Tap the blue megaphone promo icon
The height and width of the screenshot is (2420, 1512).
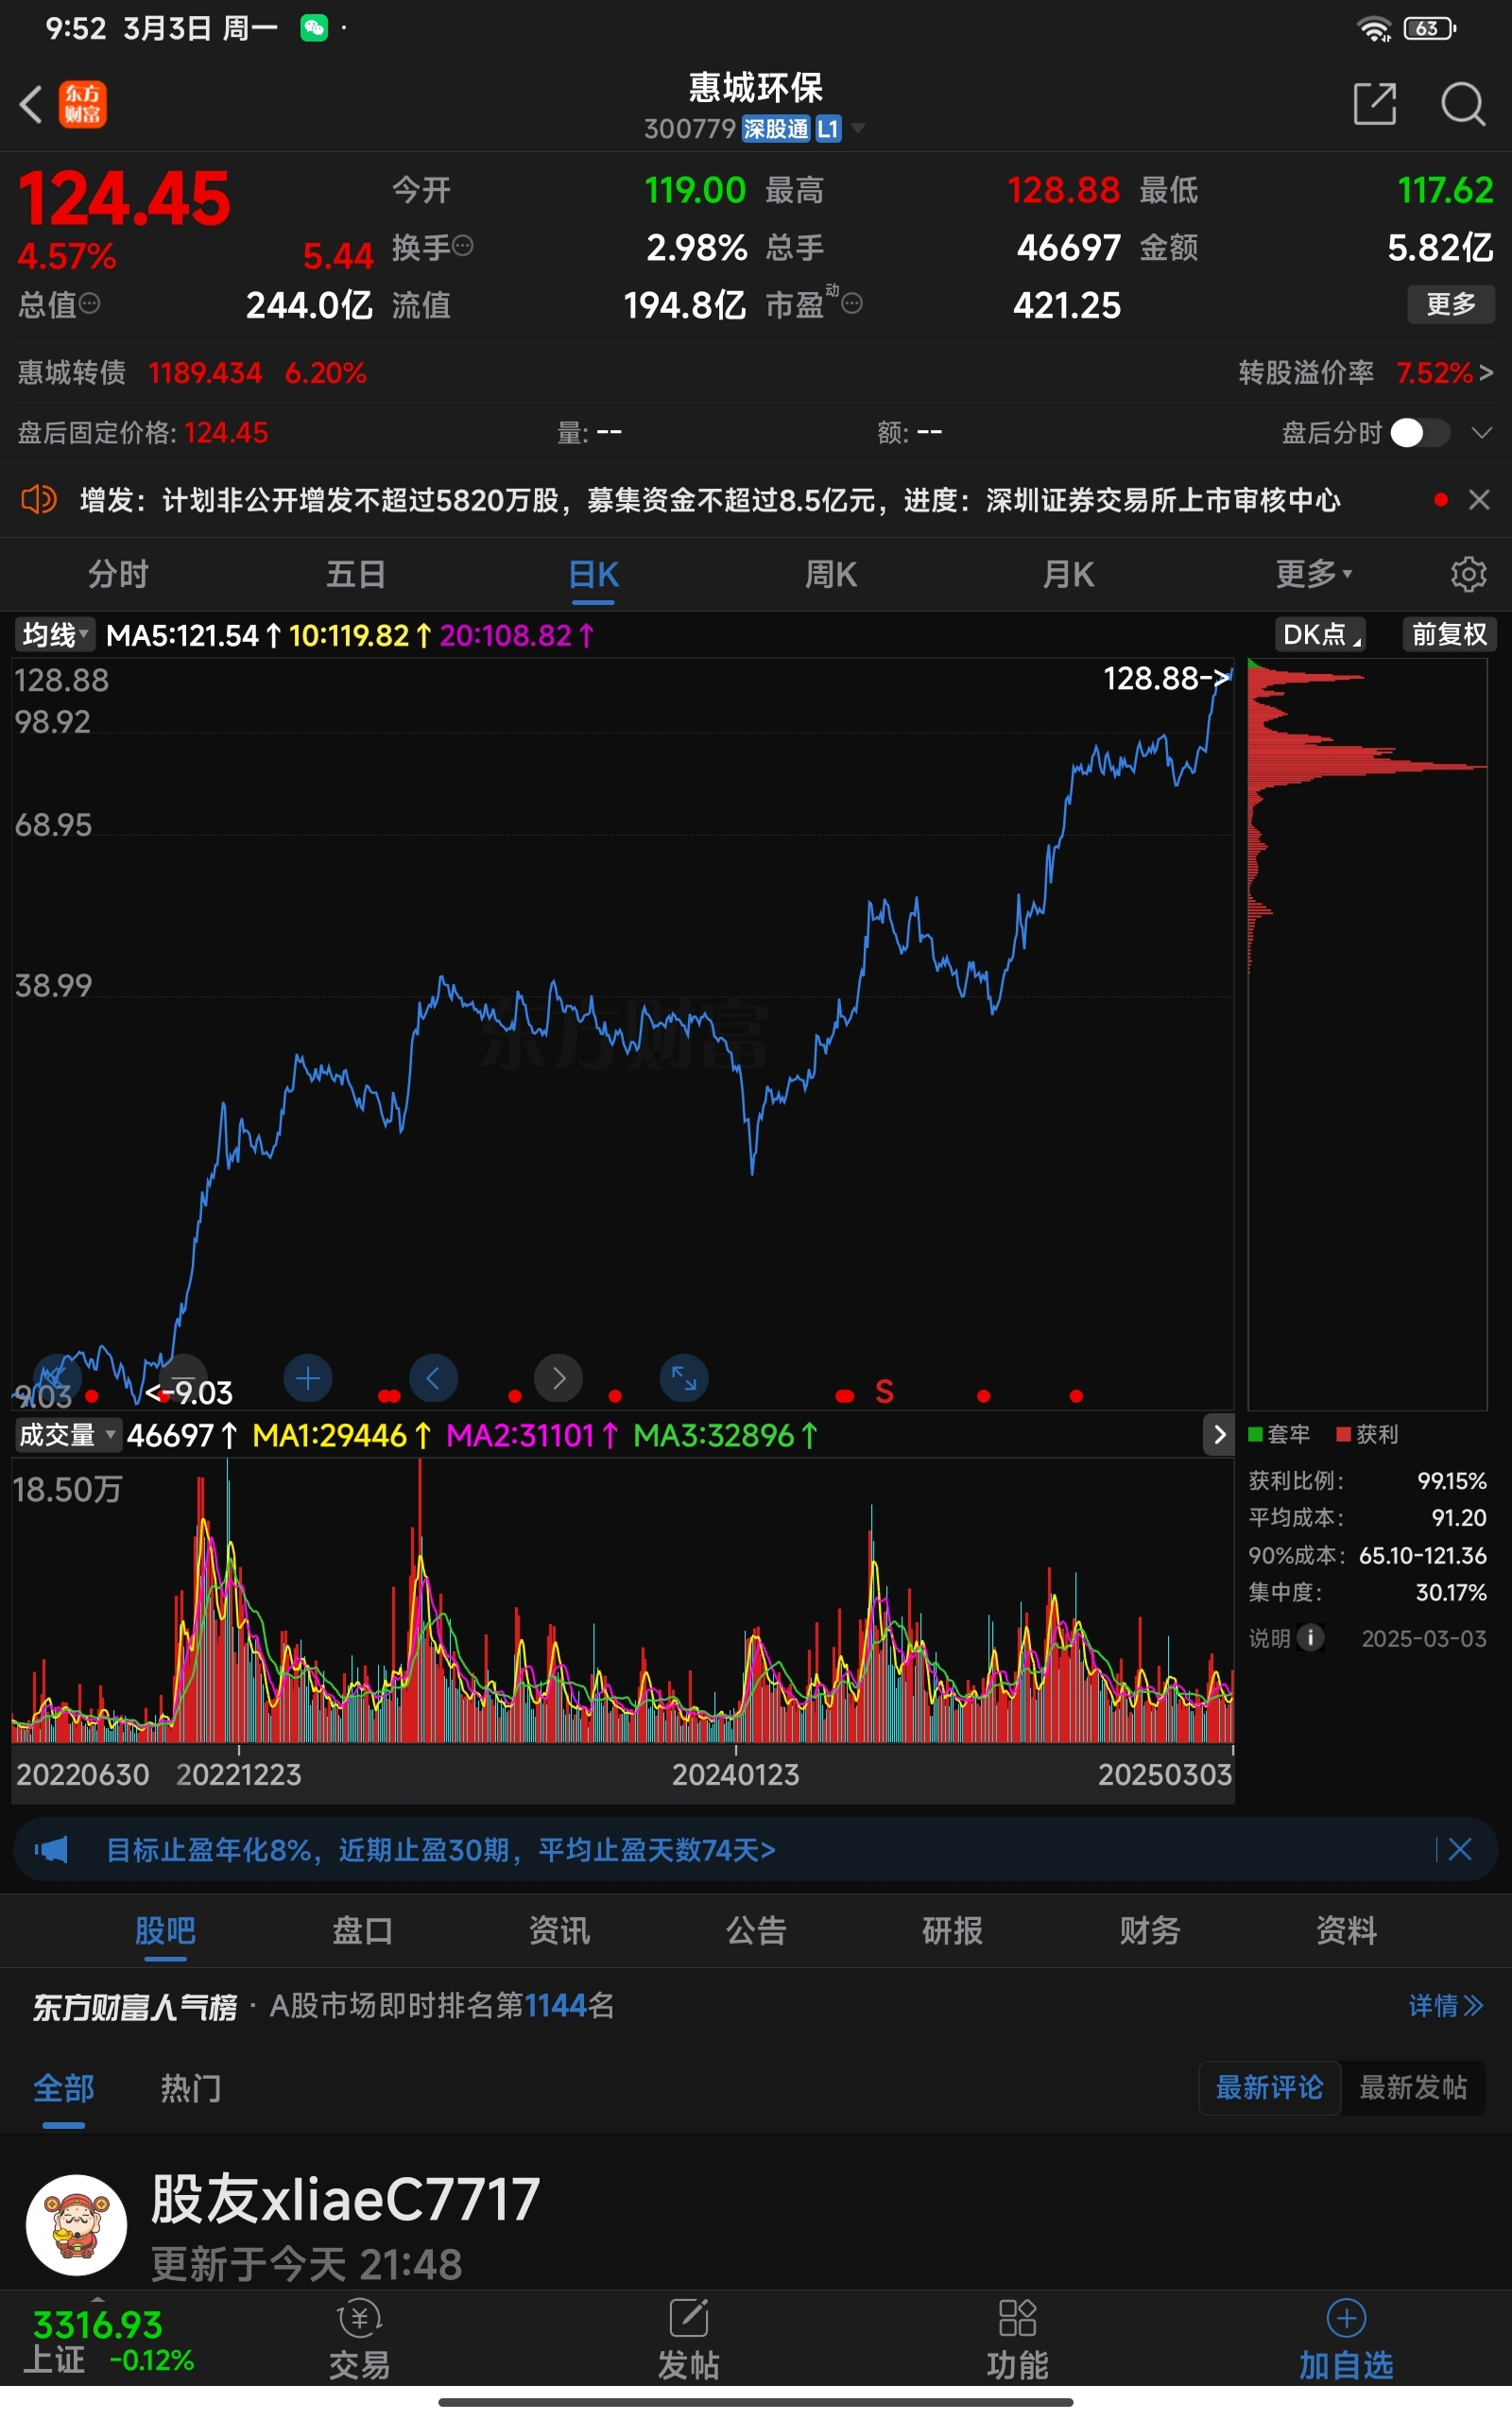(51, 1849)
